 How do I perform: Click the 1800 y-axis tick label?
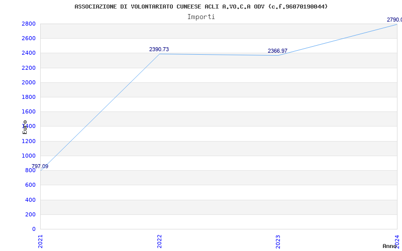pos(29,97)
